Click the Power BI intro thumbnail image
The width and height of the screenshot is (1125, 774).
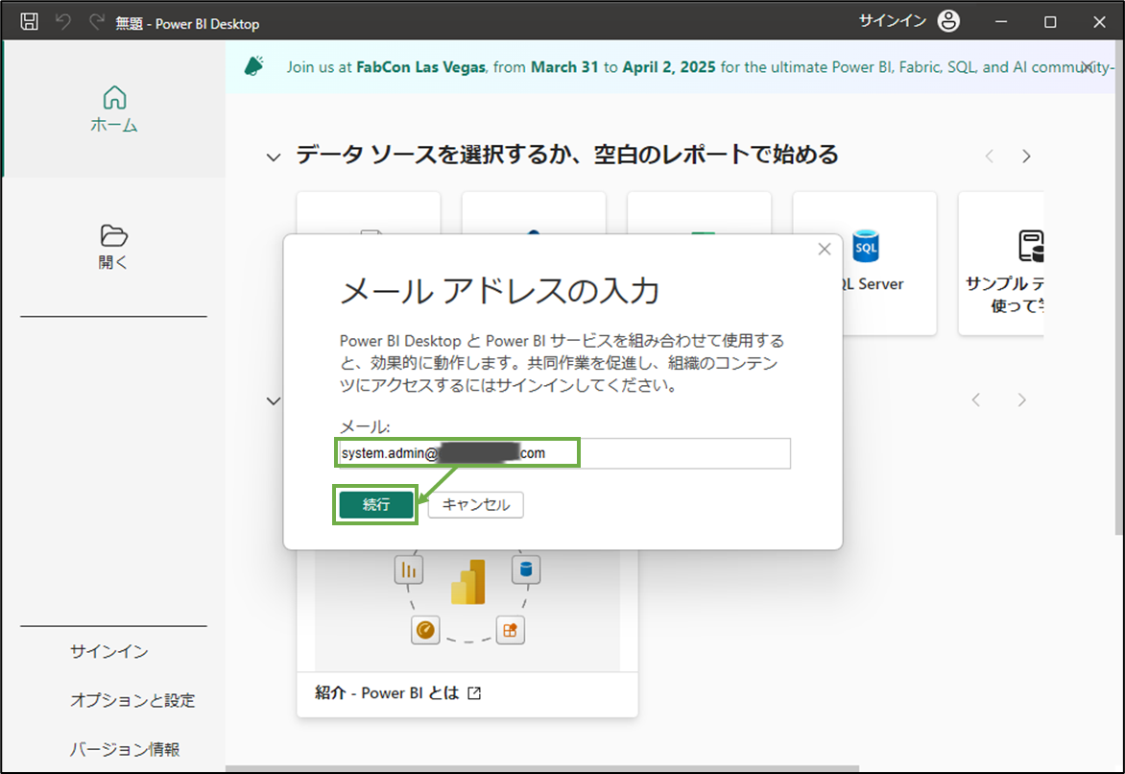point(467,611)
